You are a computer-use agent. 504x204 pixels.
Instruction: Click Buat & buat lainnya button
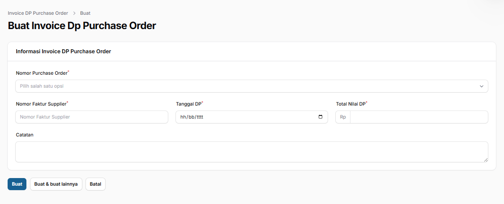coord(56,184)
